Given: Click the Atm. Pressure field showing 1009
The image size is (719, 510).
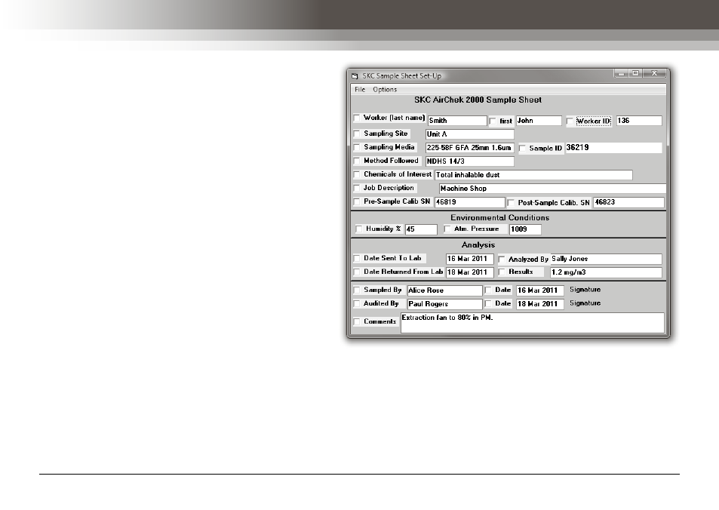Looking at the screenshot, I should (525, 229).
